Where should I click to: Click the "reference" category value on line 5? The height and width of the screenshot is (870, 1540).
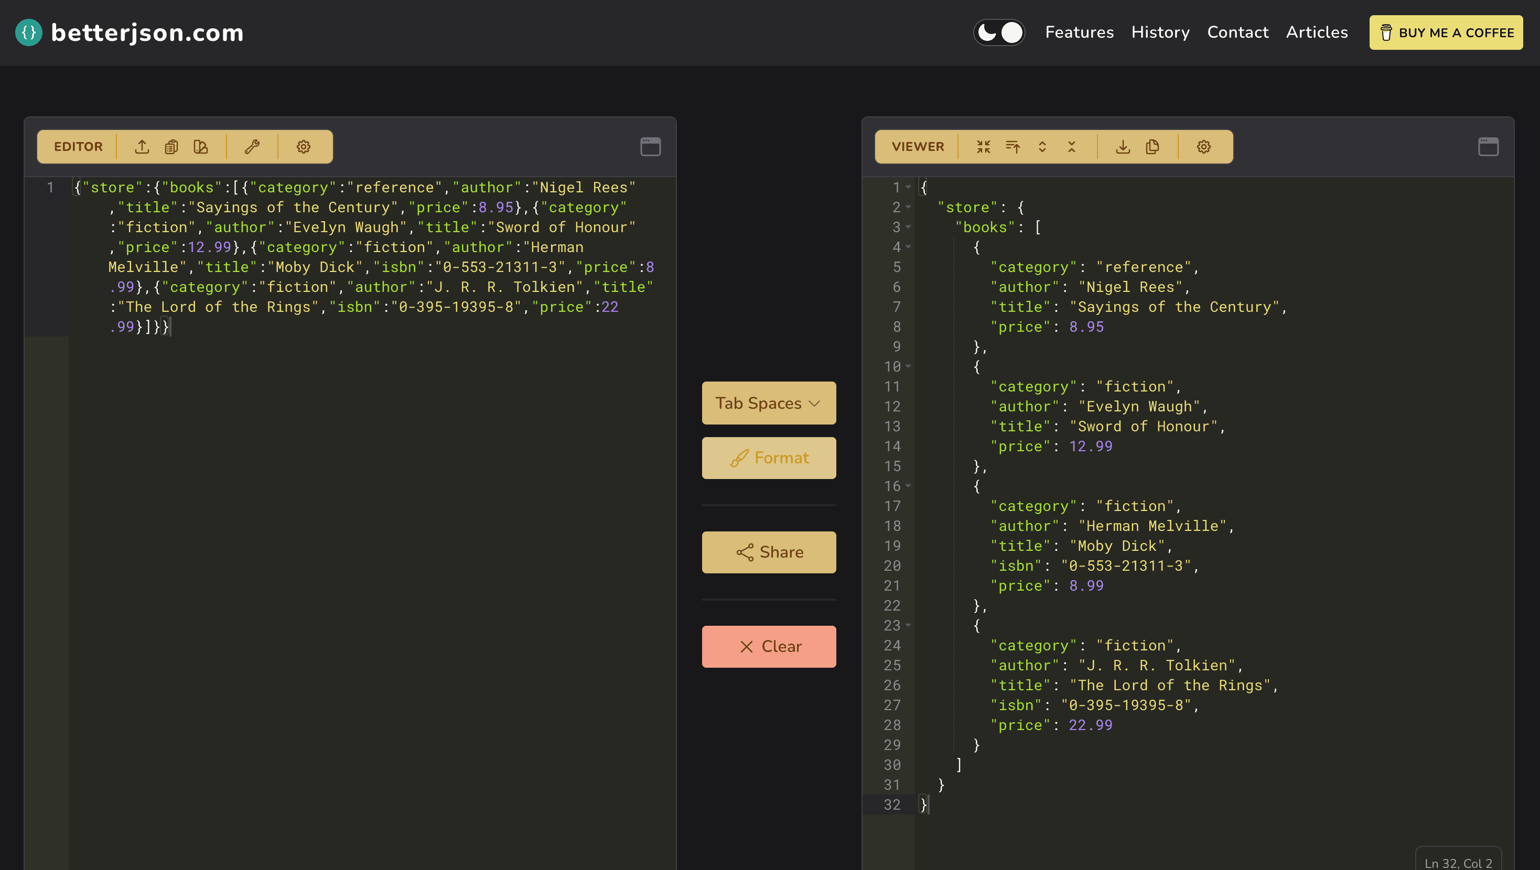[x=1144, y=267]
